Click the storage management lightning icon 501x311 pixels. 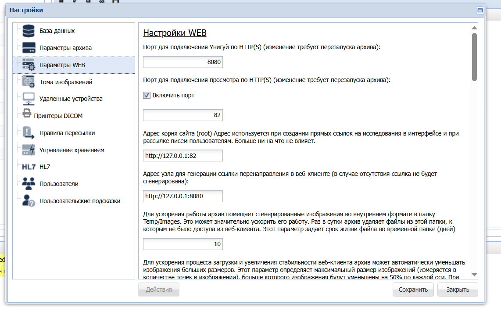[29, 150]
